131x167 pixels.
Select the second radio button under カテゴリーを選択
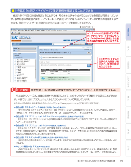pos(15,57)
